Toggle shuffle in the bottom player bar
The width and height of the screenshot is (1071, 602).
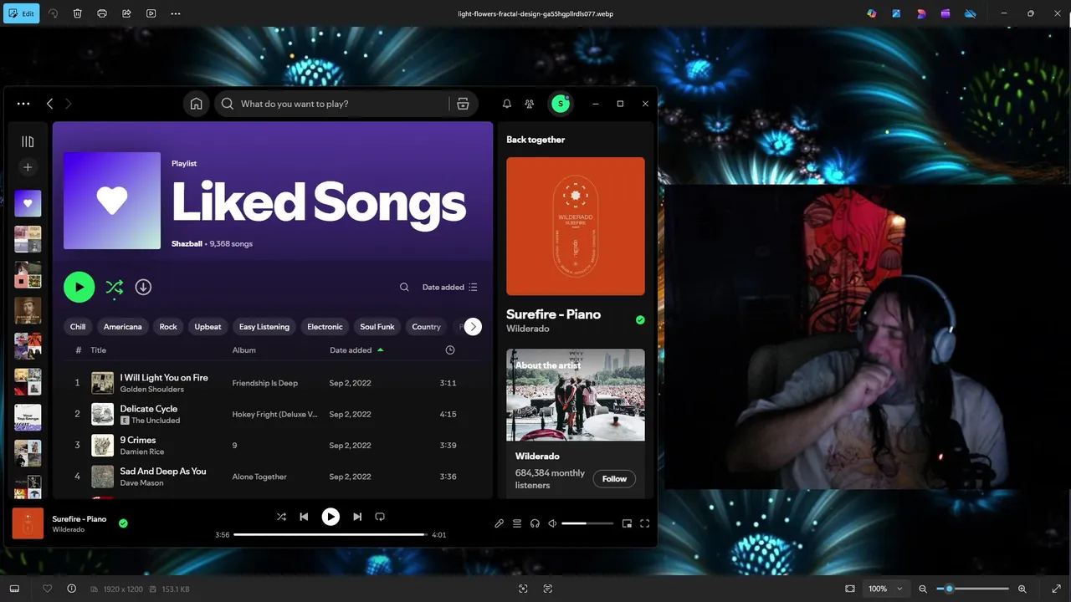281,517
